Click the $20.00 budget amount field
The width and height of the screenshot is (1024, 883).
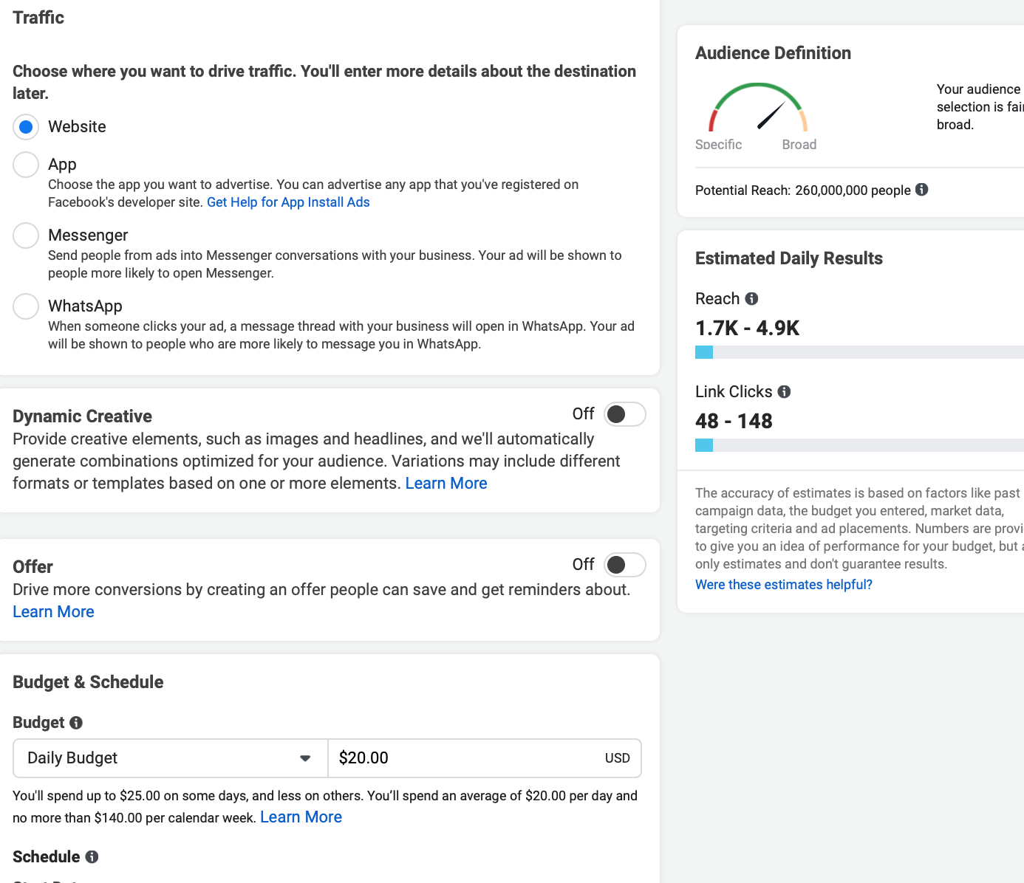tap(443, 757)
